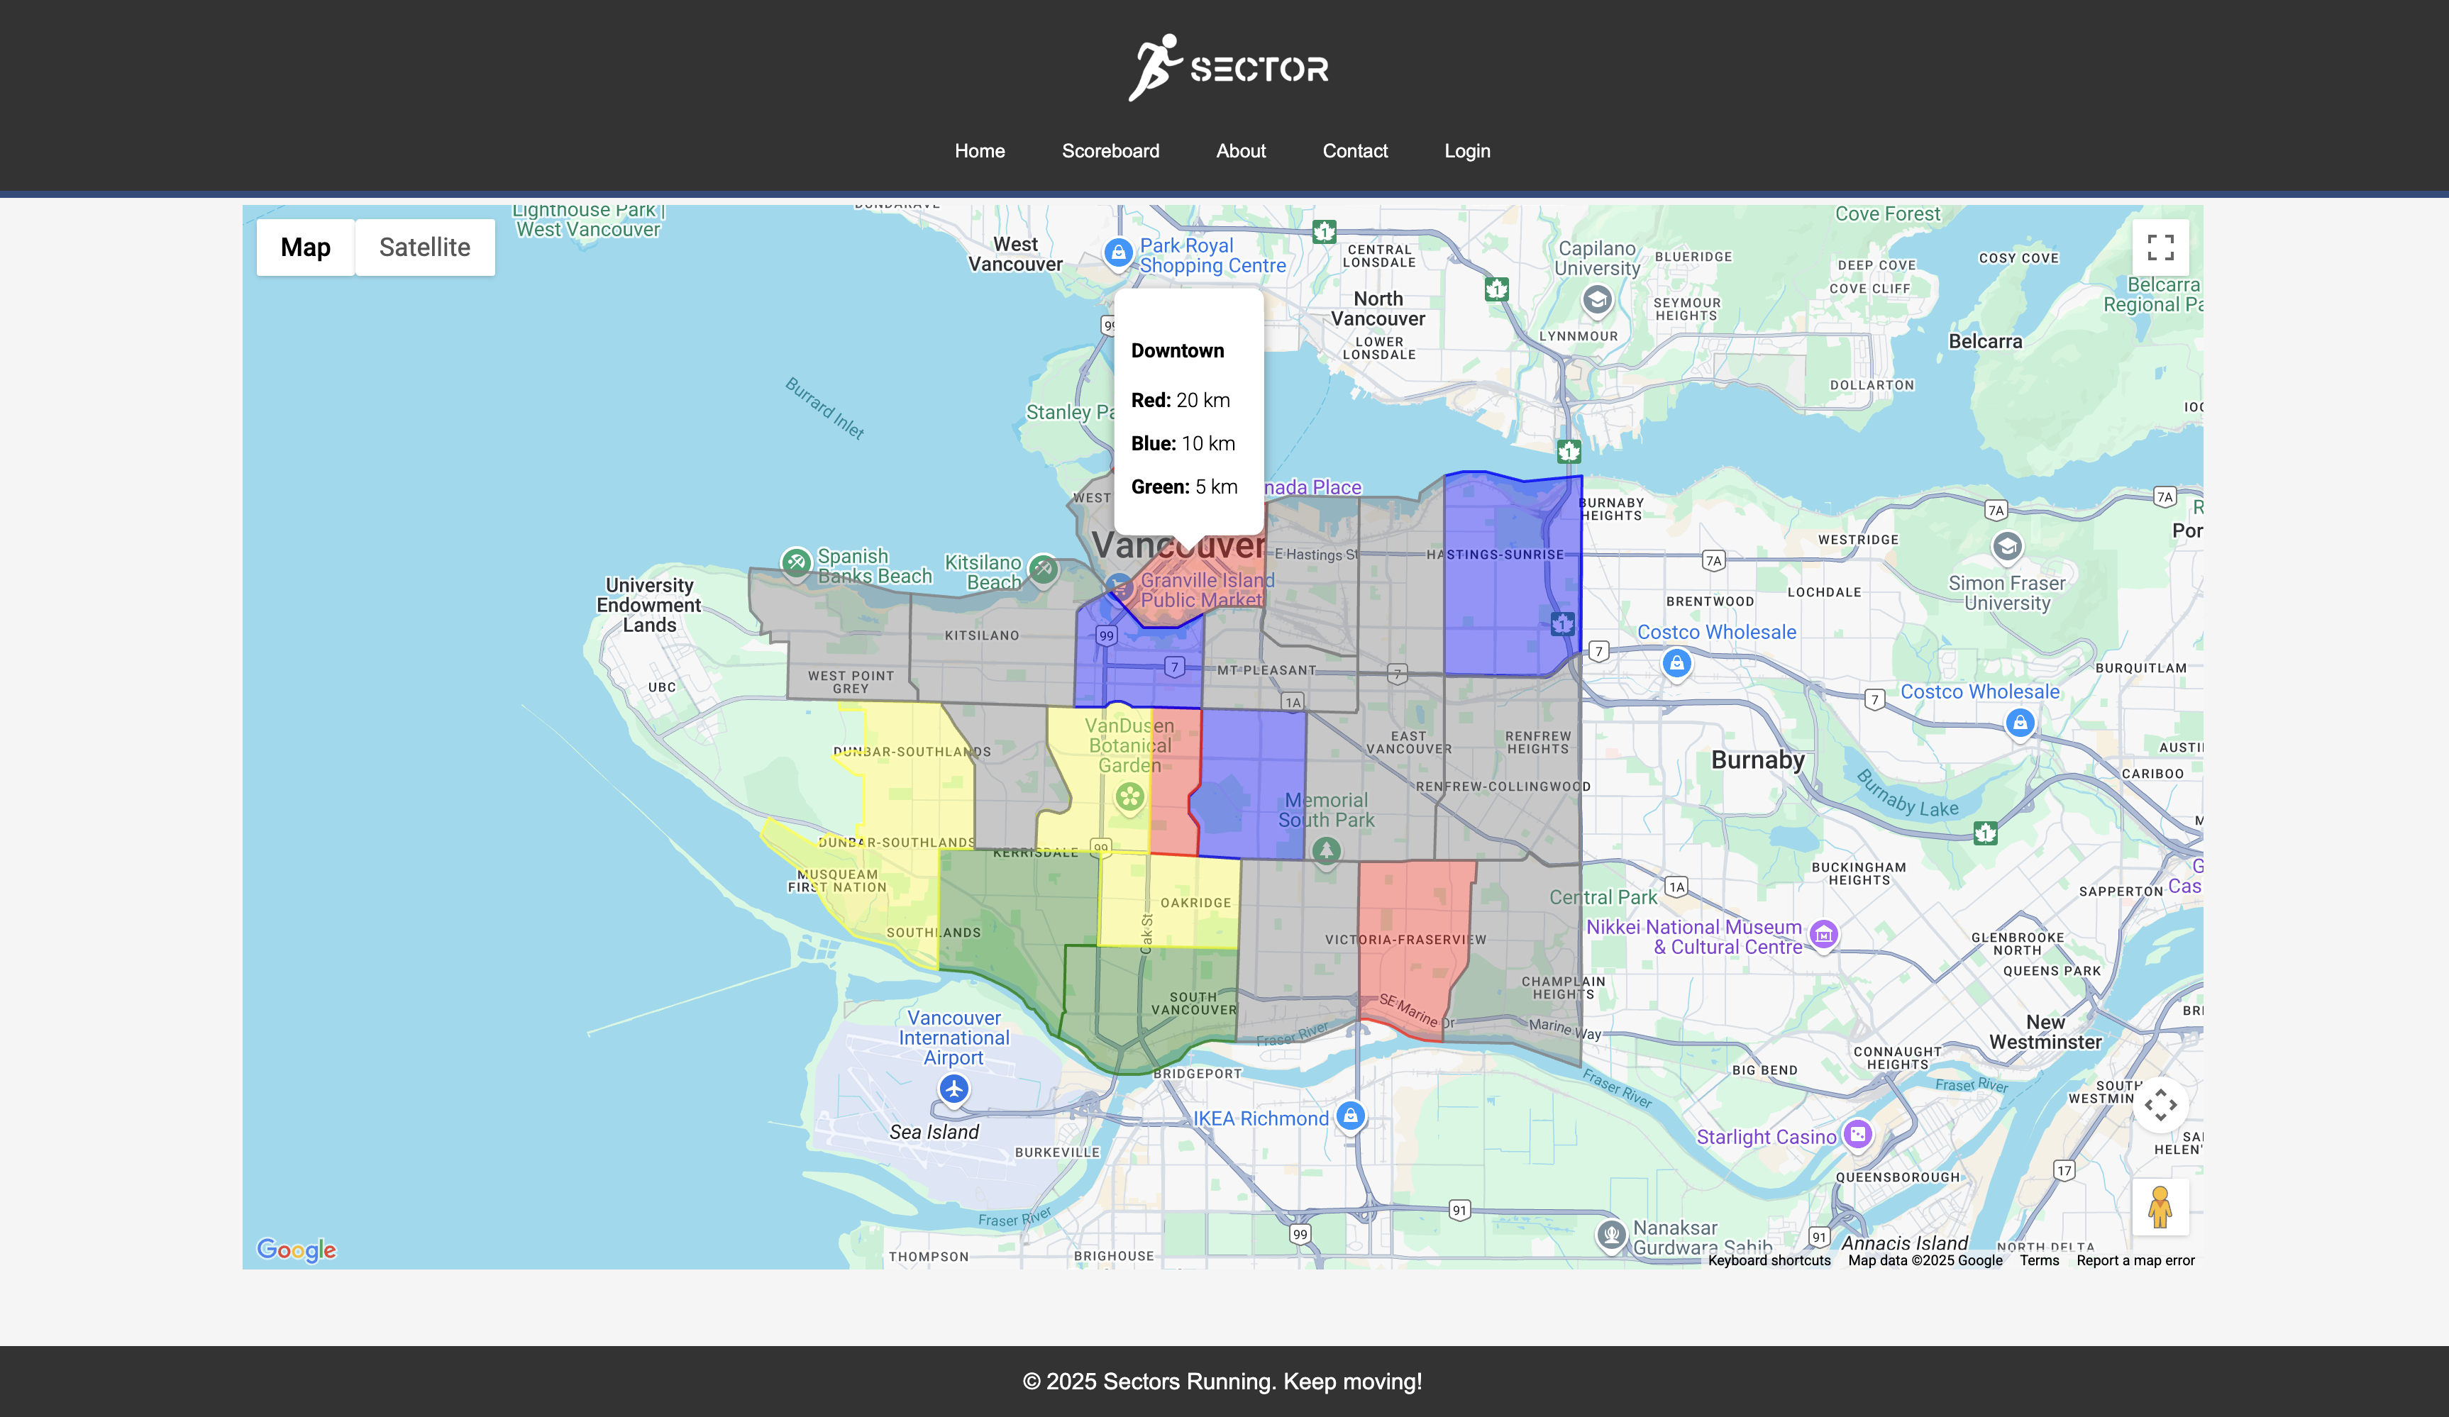Click Vancouver International Airport marker icon

tap(953, 1090)
